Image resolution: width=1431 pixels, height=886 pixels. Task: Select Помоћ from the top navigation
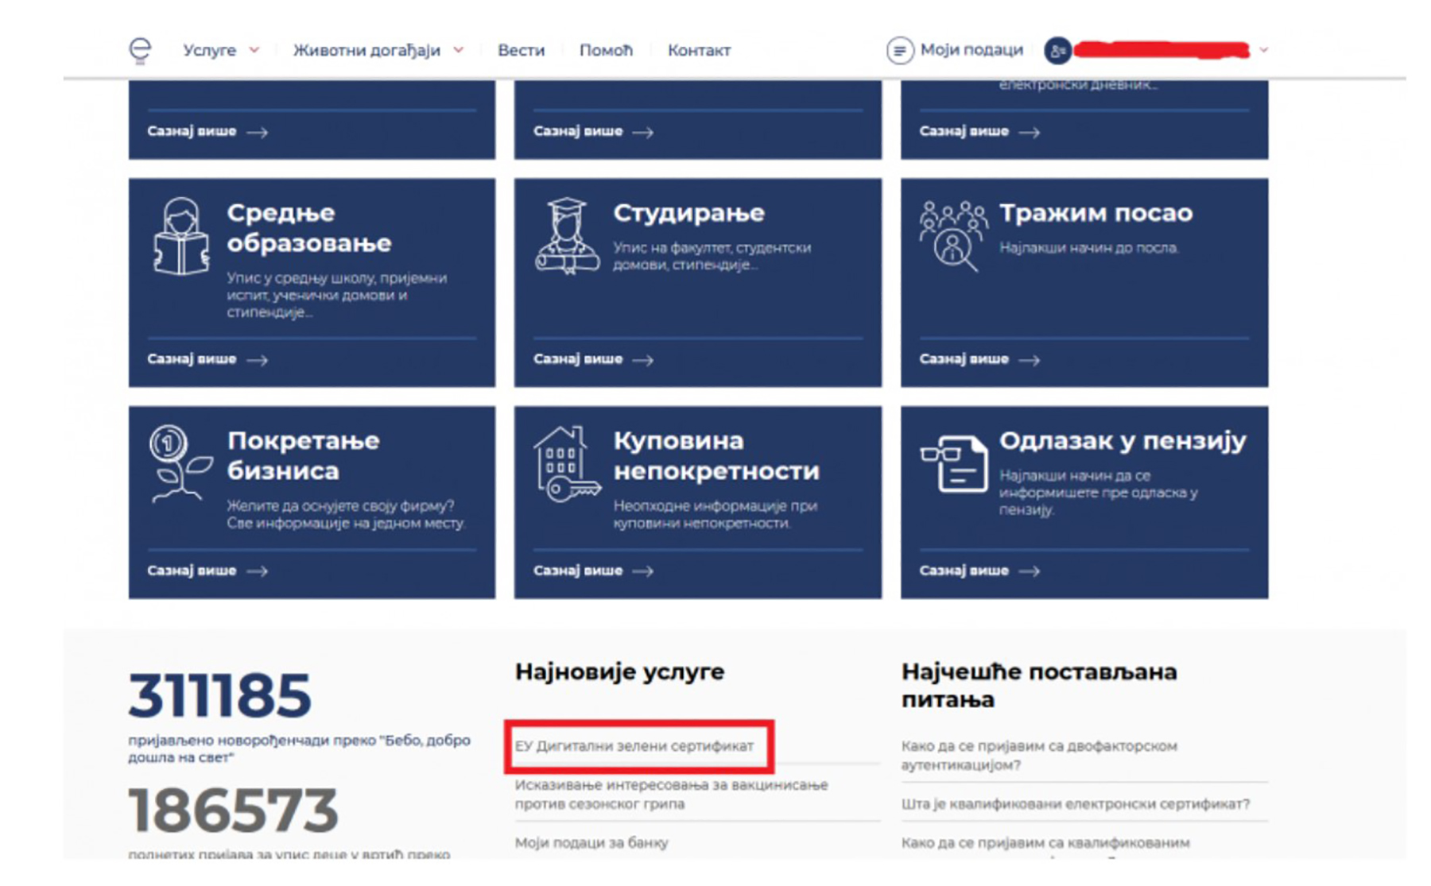pyautogui.click(x=605, y=50)
